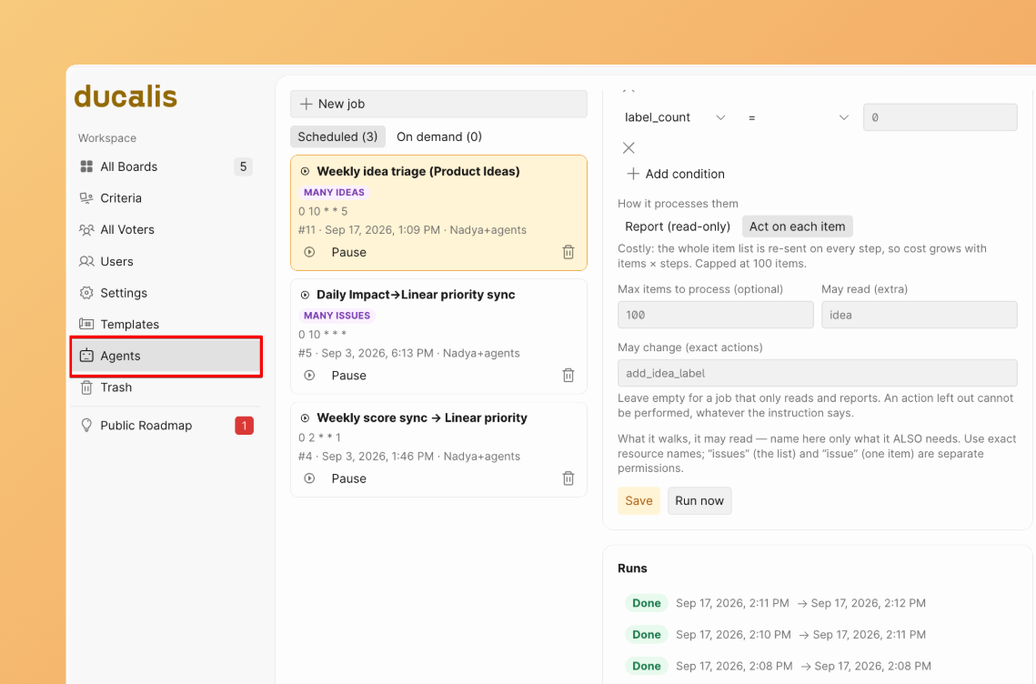The width and height of the screenshot is (1036, 684).
Task: Delete Weekly idea triage job
Action: click(568, 252)
